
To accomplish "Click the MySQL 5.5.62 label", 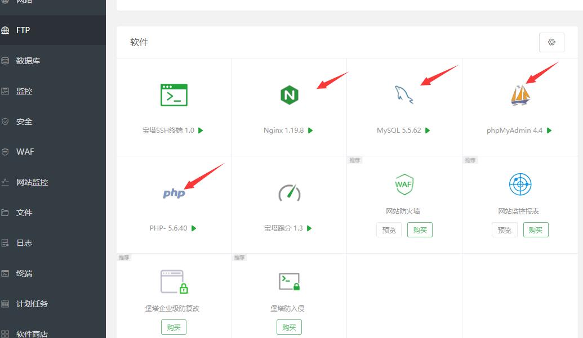I will coord(399,130).
